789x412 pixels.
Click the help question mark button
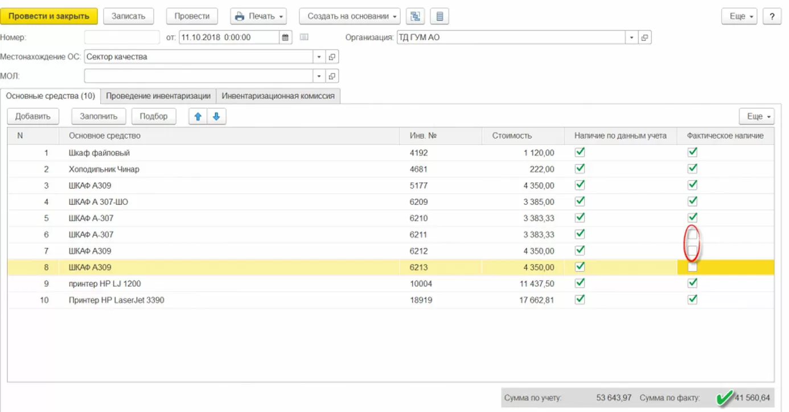pos(772,17)
